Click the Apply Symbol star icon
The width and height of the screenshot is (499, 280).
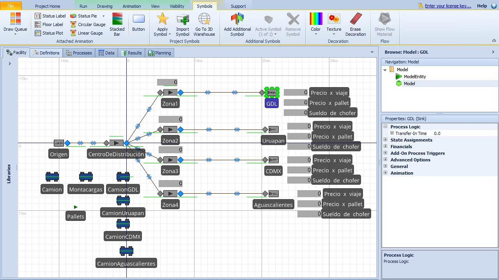point(163,19)
